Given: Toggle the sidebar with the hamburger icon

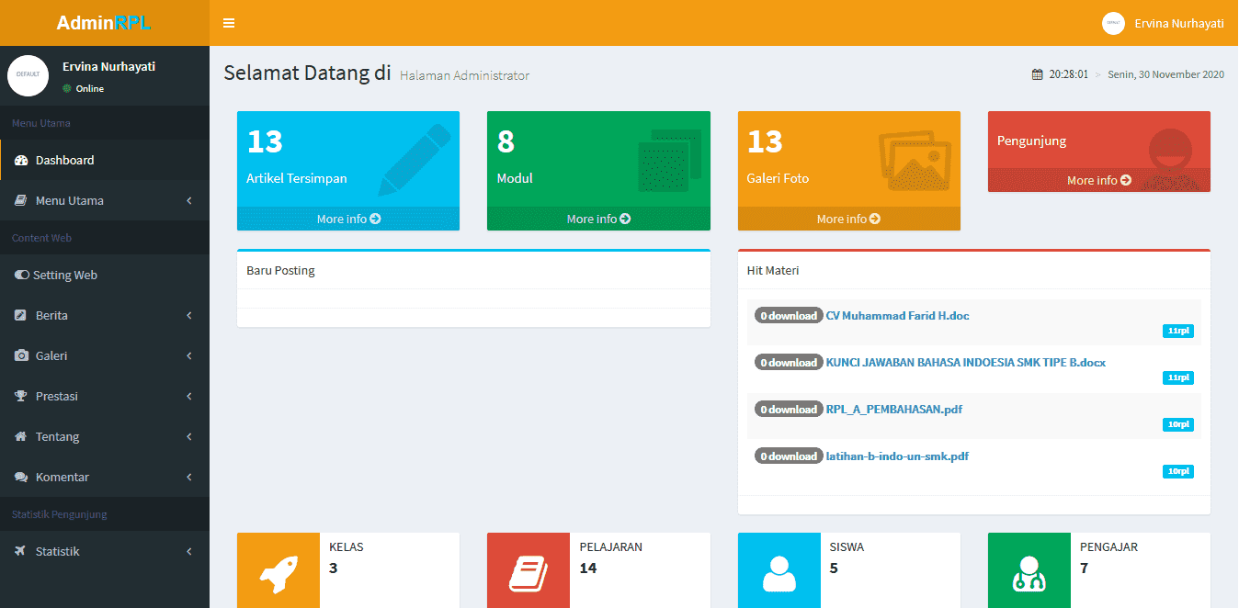Looking at the screenshot, I should coord(228,23).
